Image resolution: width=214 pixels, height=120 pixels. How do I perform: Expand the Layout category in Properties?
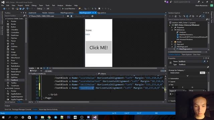pos(169,82)
